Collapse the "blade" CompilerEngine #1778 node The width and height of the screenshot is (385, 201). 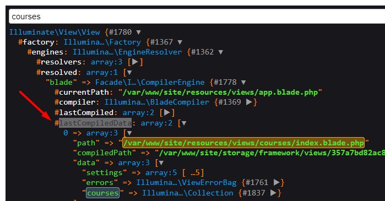pyautogui.click(x=243, y=83)
